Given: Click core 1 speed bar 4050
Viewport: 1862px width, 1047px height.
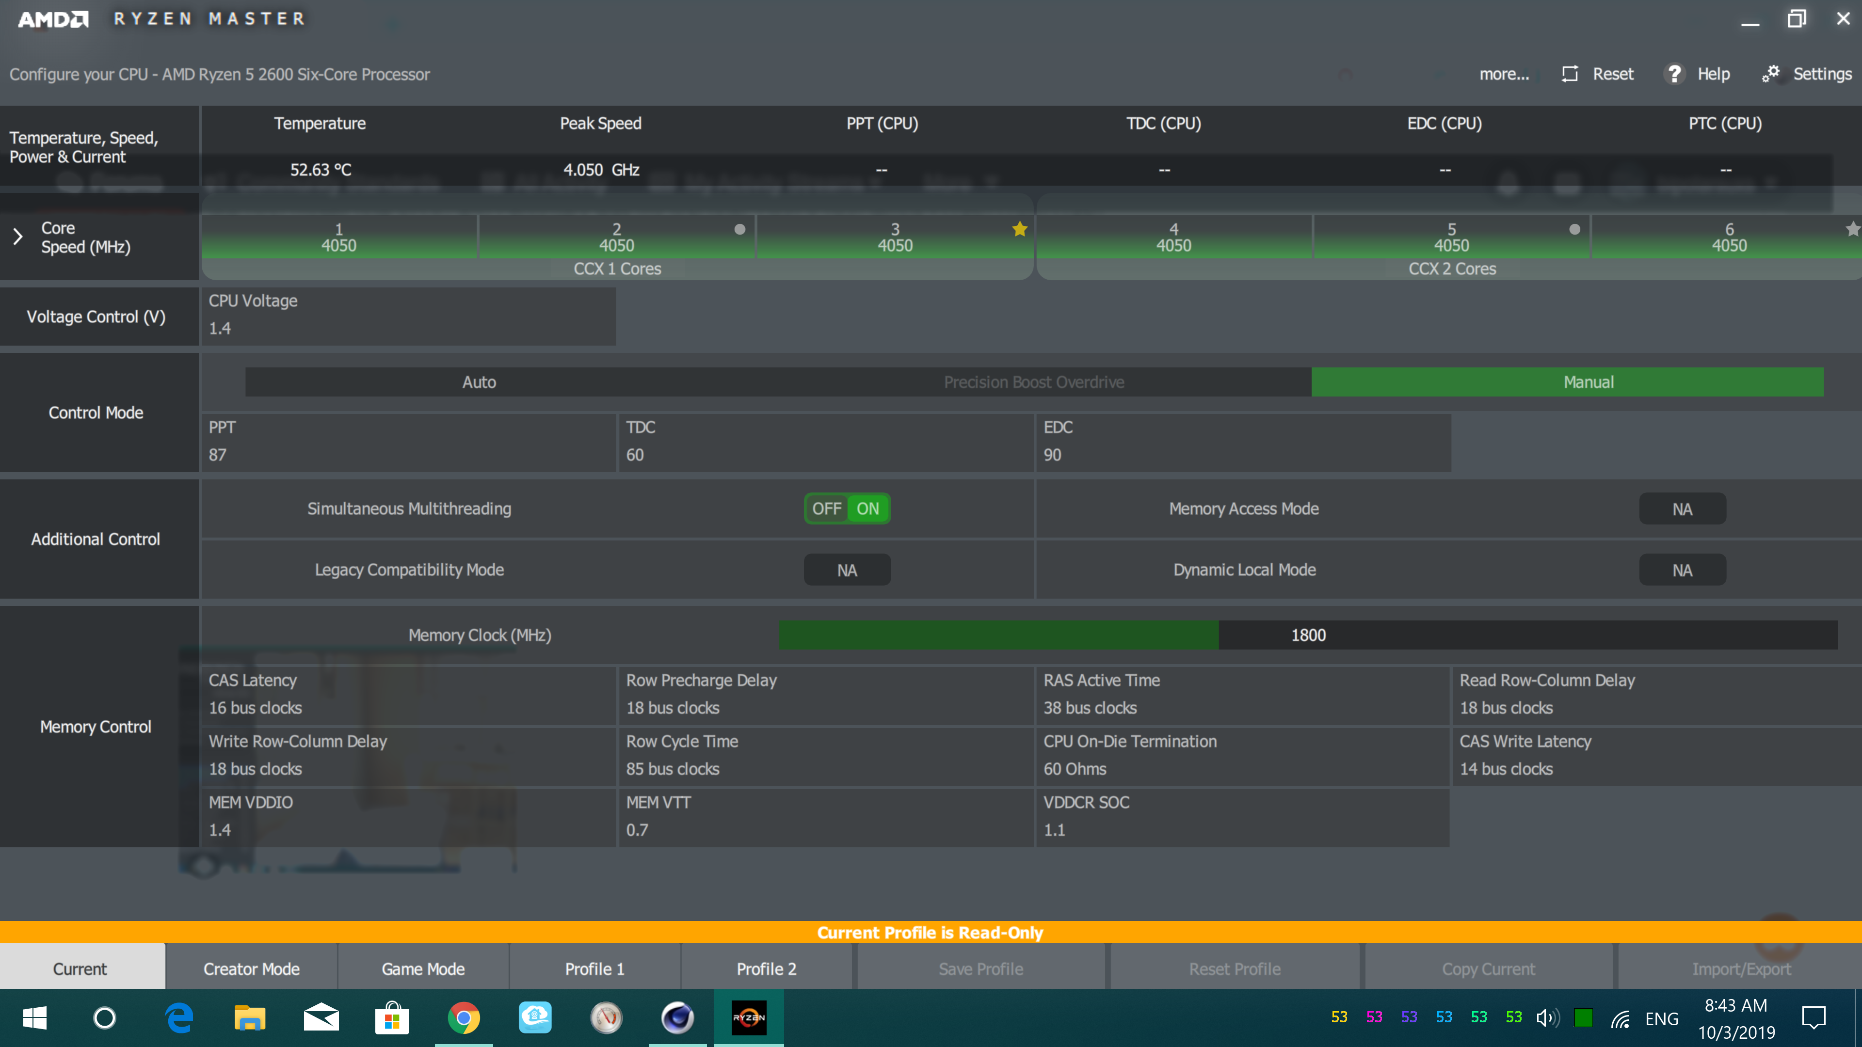Looking at the screenshot, I should point(338,237).
